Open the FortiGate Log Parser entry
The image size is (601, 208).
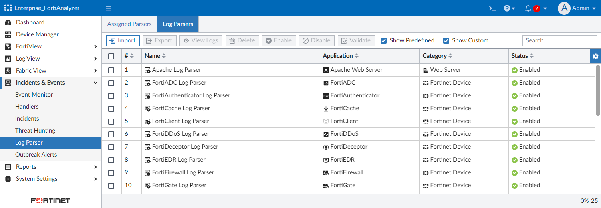click(x=179, y=185)
